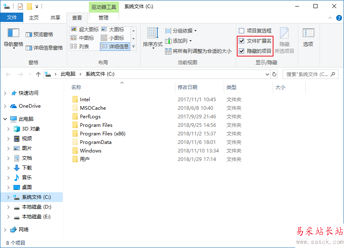The height and width of the screenshot is (248, 344).
Task: Navigate back with the back arrow
Action: click(8, 74)
